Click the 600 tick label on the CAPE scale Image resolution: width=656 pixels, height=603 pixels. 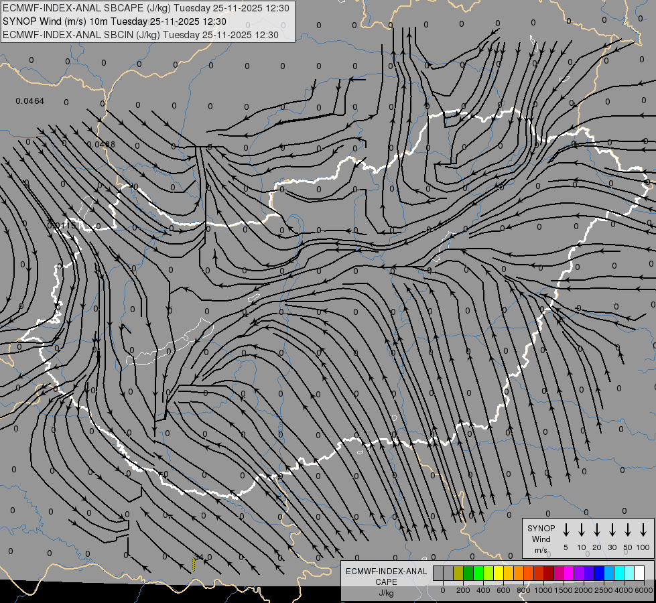point(503,590)
